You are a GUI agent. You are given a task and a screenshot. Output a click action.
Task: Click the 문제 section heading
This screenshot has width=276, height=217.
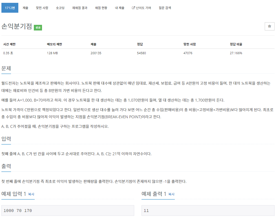click(x=6, y=68)
